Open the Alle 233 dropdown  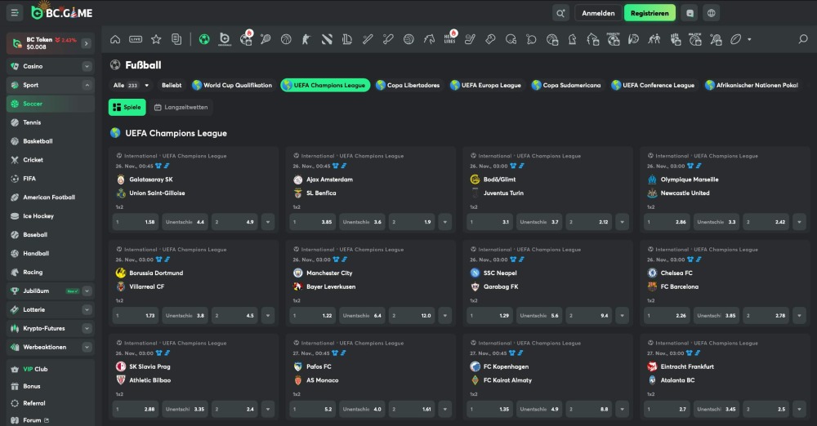click(132, 85)
